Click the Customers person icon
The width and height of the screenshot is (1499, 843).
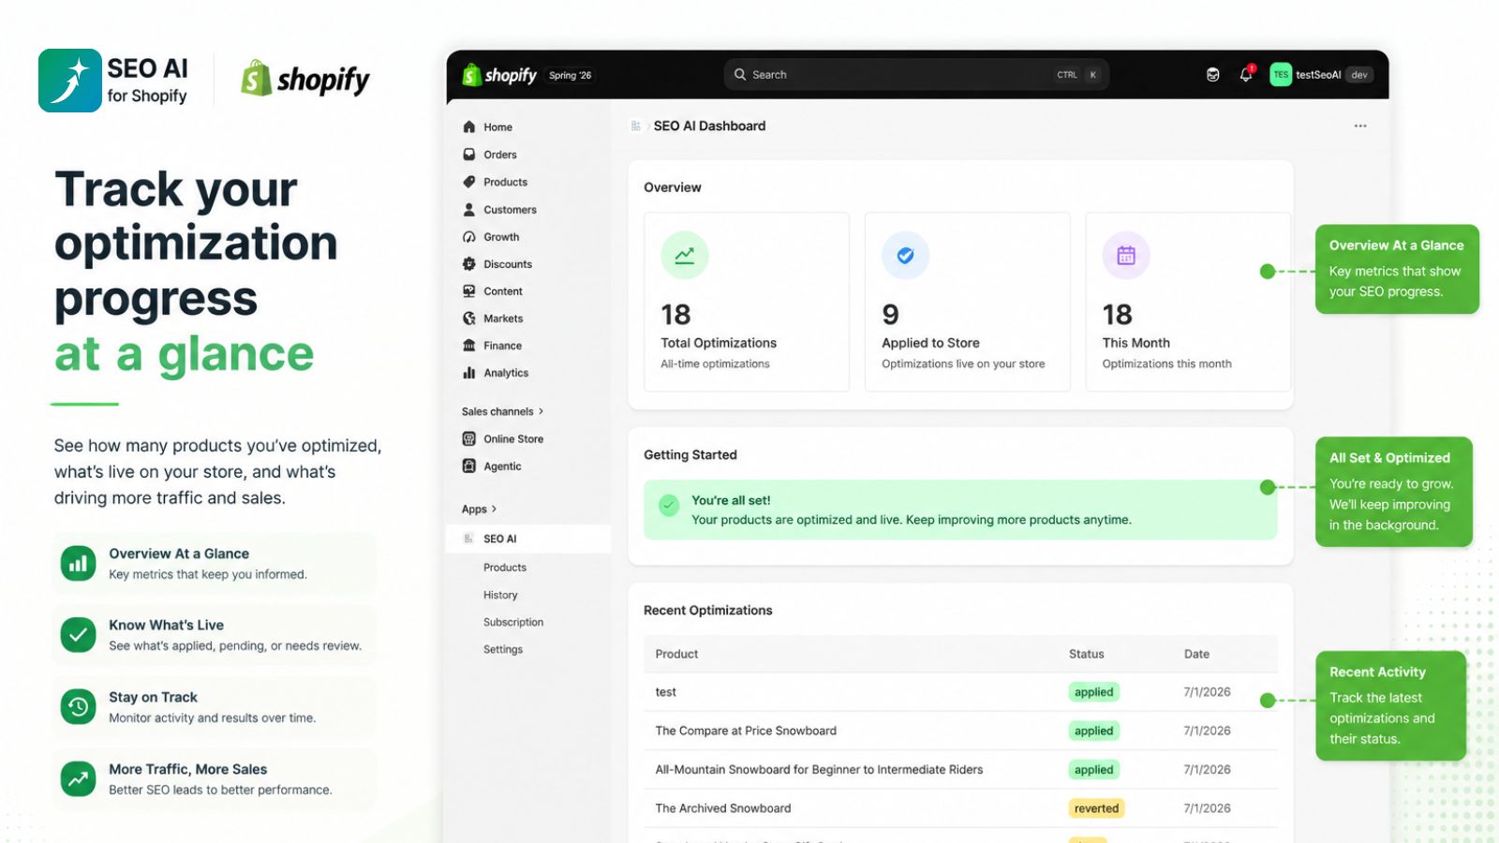[x=469, y=210]
